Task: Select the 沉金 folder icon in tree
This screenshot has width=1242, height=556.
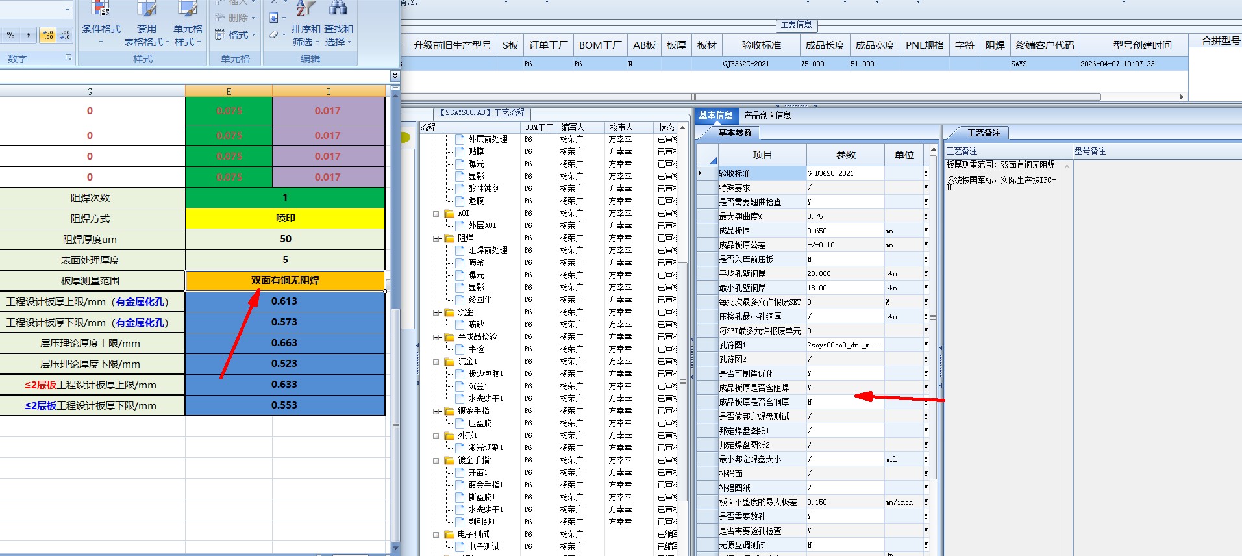Action: pyautogui.click(x=449, y=312)
